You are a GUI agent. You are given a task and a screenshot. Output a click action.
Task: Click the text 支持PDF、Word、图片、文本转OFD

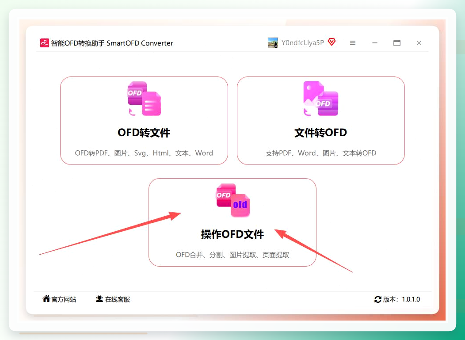click(x=320, y=153)
